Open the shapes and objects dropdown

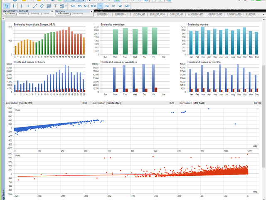(x=63, y=6)
